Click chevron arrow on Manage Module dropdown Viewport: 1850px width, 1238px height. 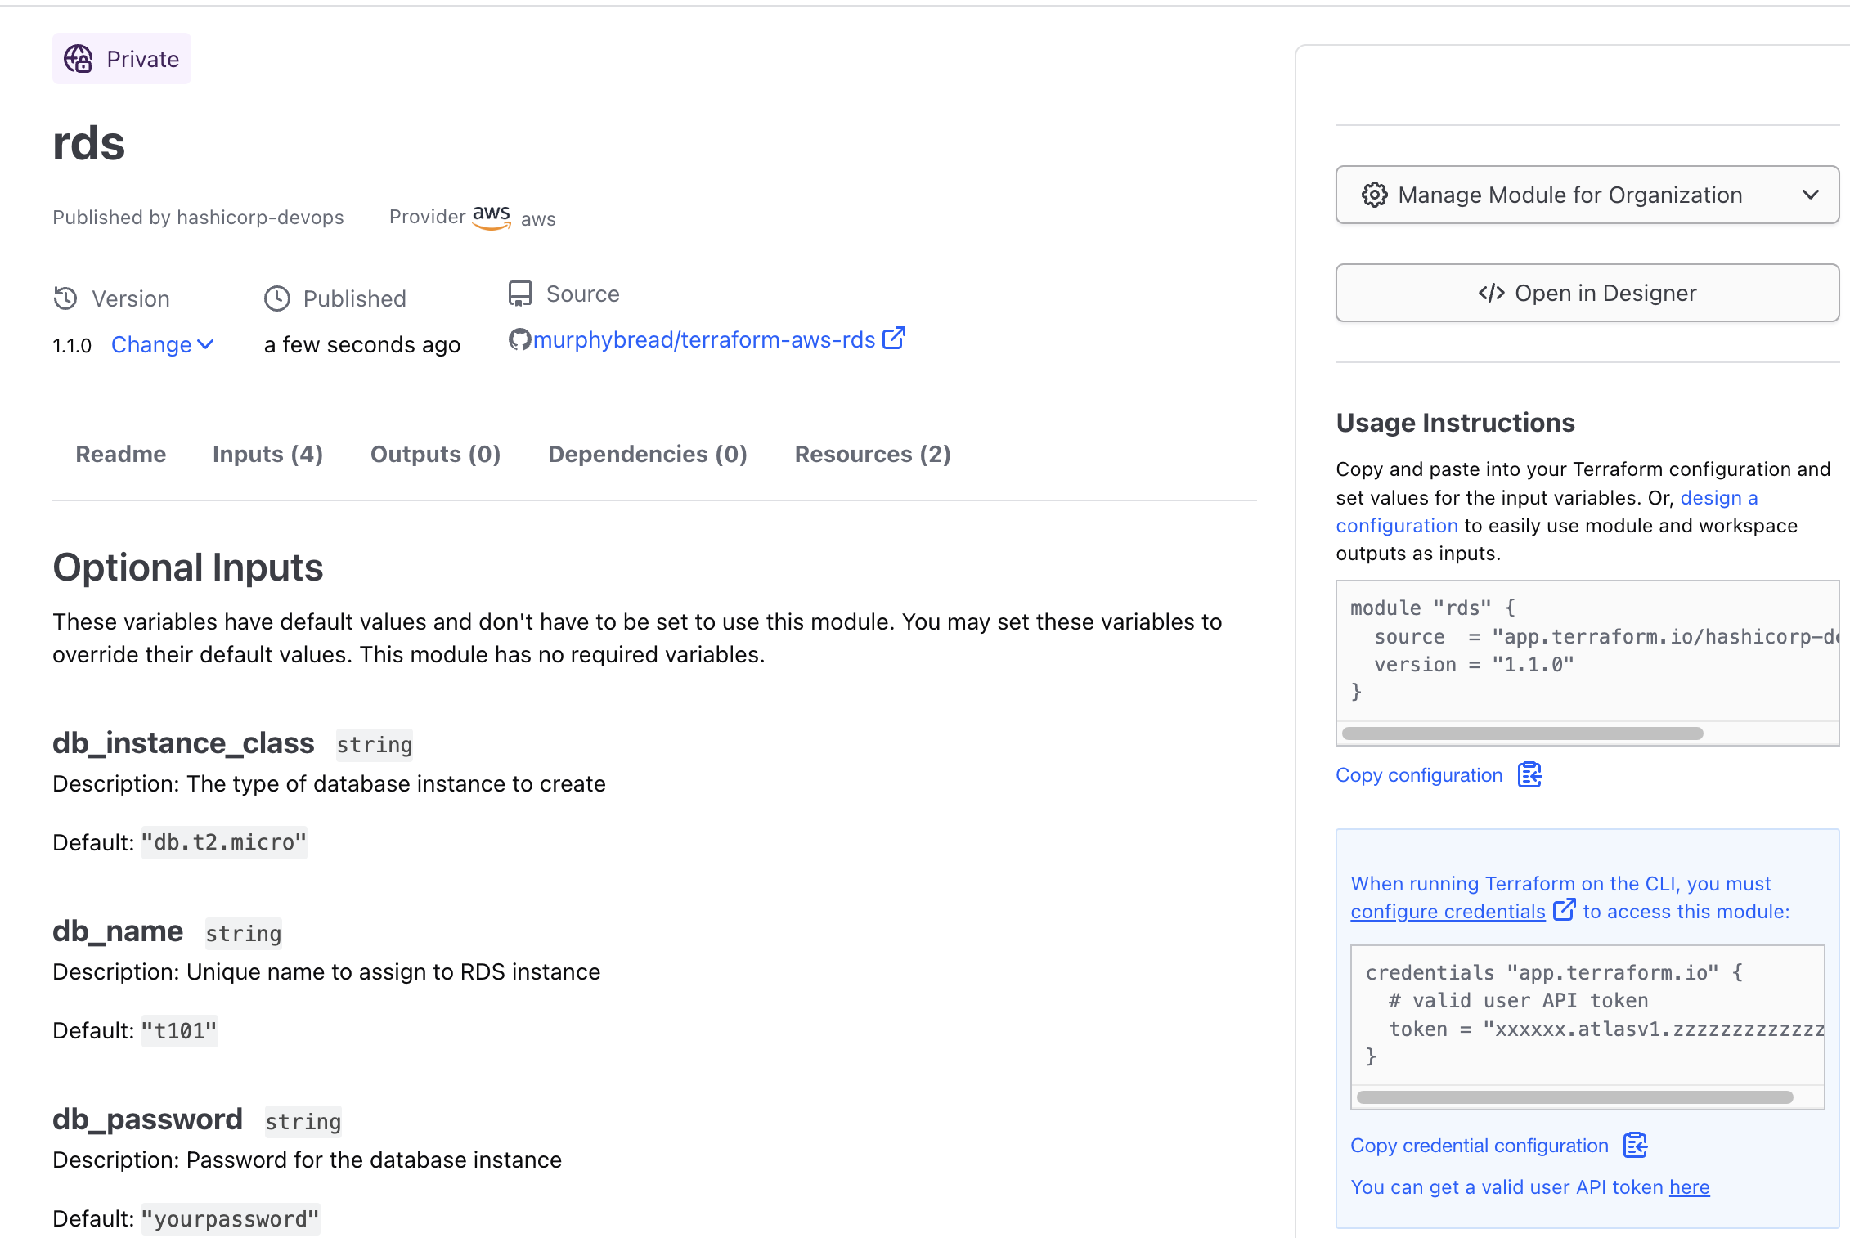(x=1811, y=195)
